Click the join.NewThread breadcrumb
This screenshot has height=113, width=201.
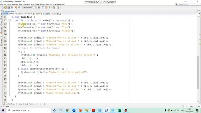tap(10, 104)
